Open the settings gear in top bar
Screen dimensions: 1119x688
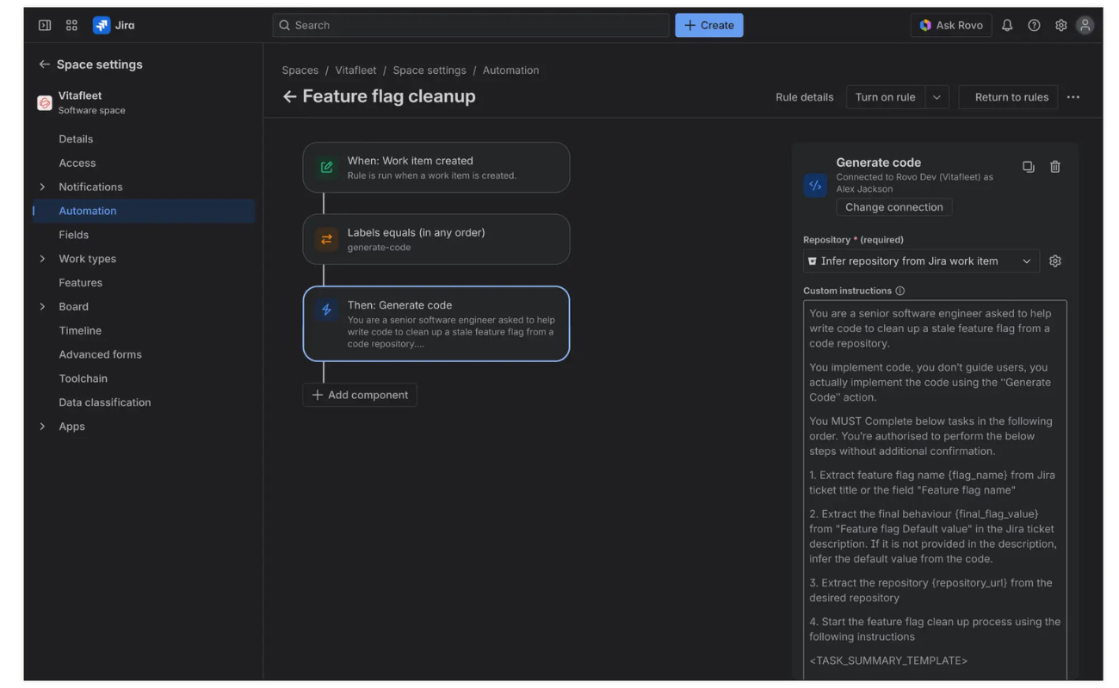(x=1060, y=26)
